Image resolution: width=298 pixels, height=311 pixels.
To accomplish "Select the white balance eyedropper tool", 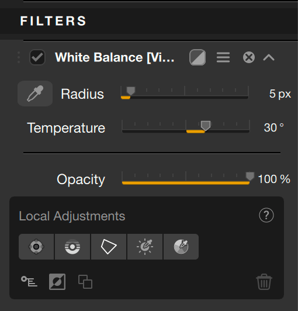I will click(x=35, y=94).
